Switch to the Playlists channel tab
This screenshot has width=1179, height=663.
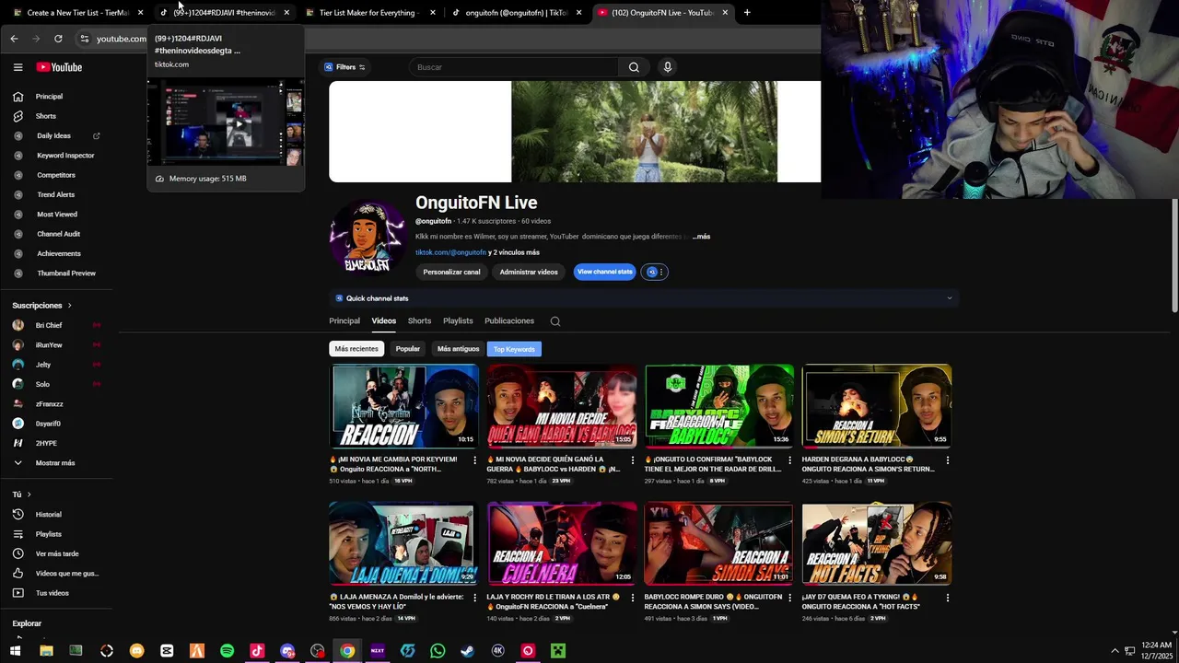458,321
